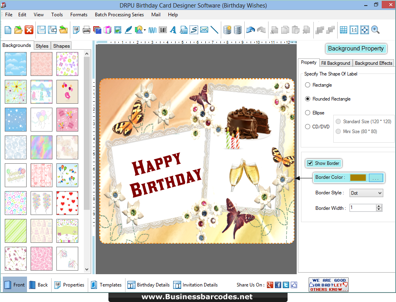Share on Google Plus
This screenshot has height=302, width=396.
tap(270, 285)
